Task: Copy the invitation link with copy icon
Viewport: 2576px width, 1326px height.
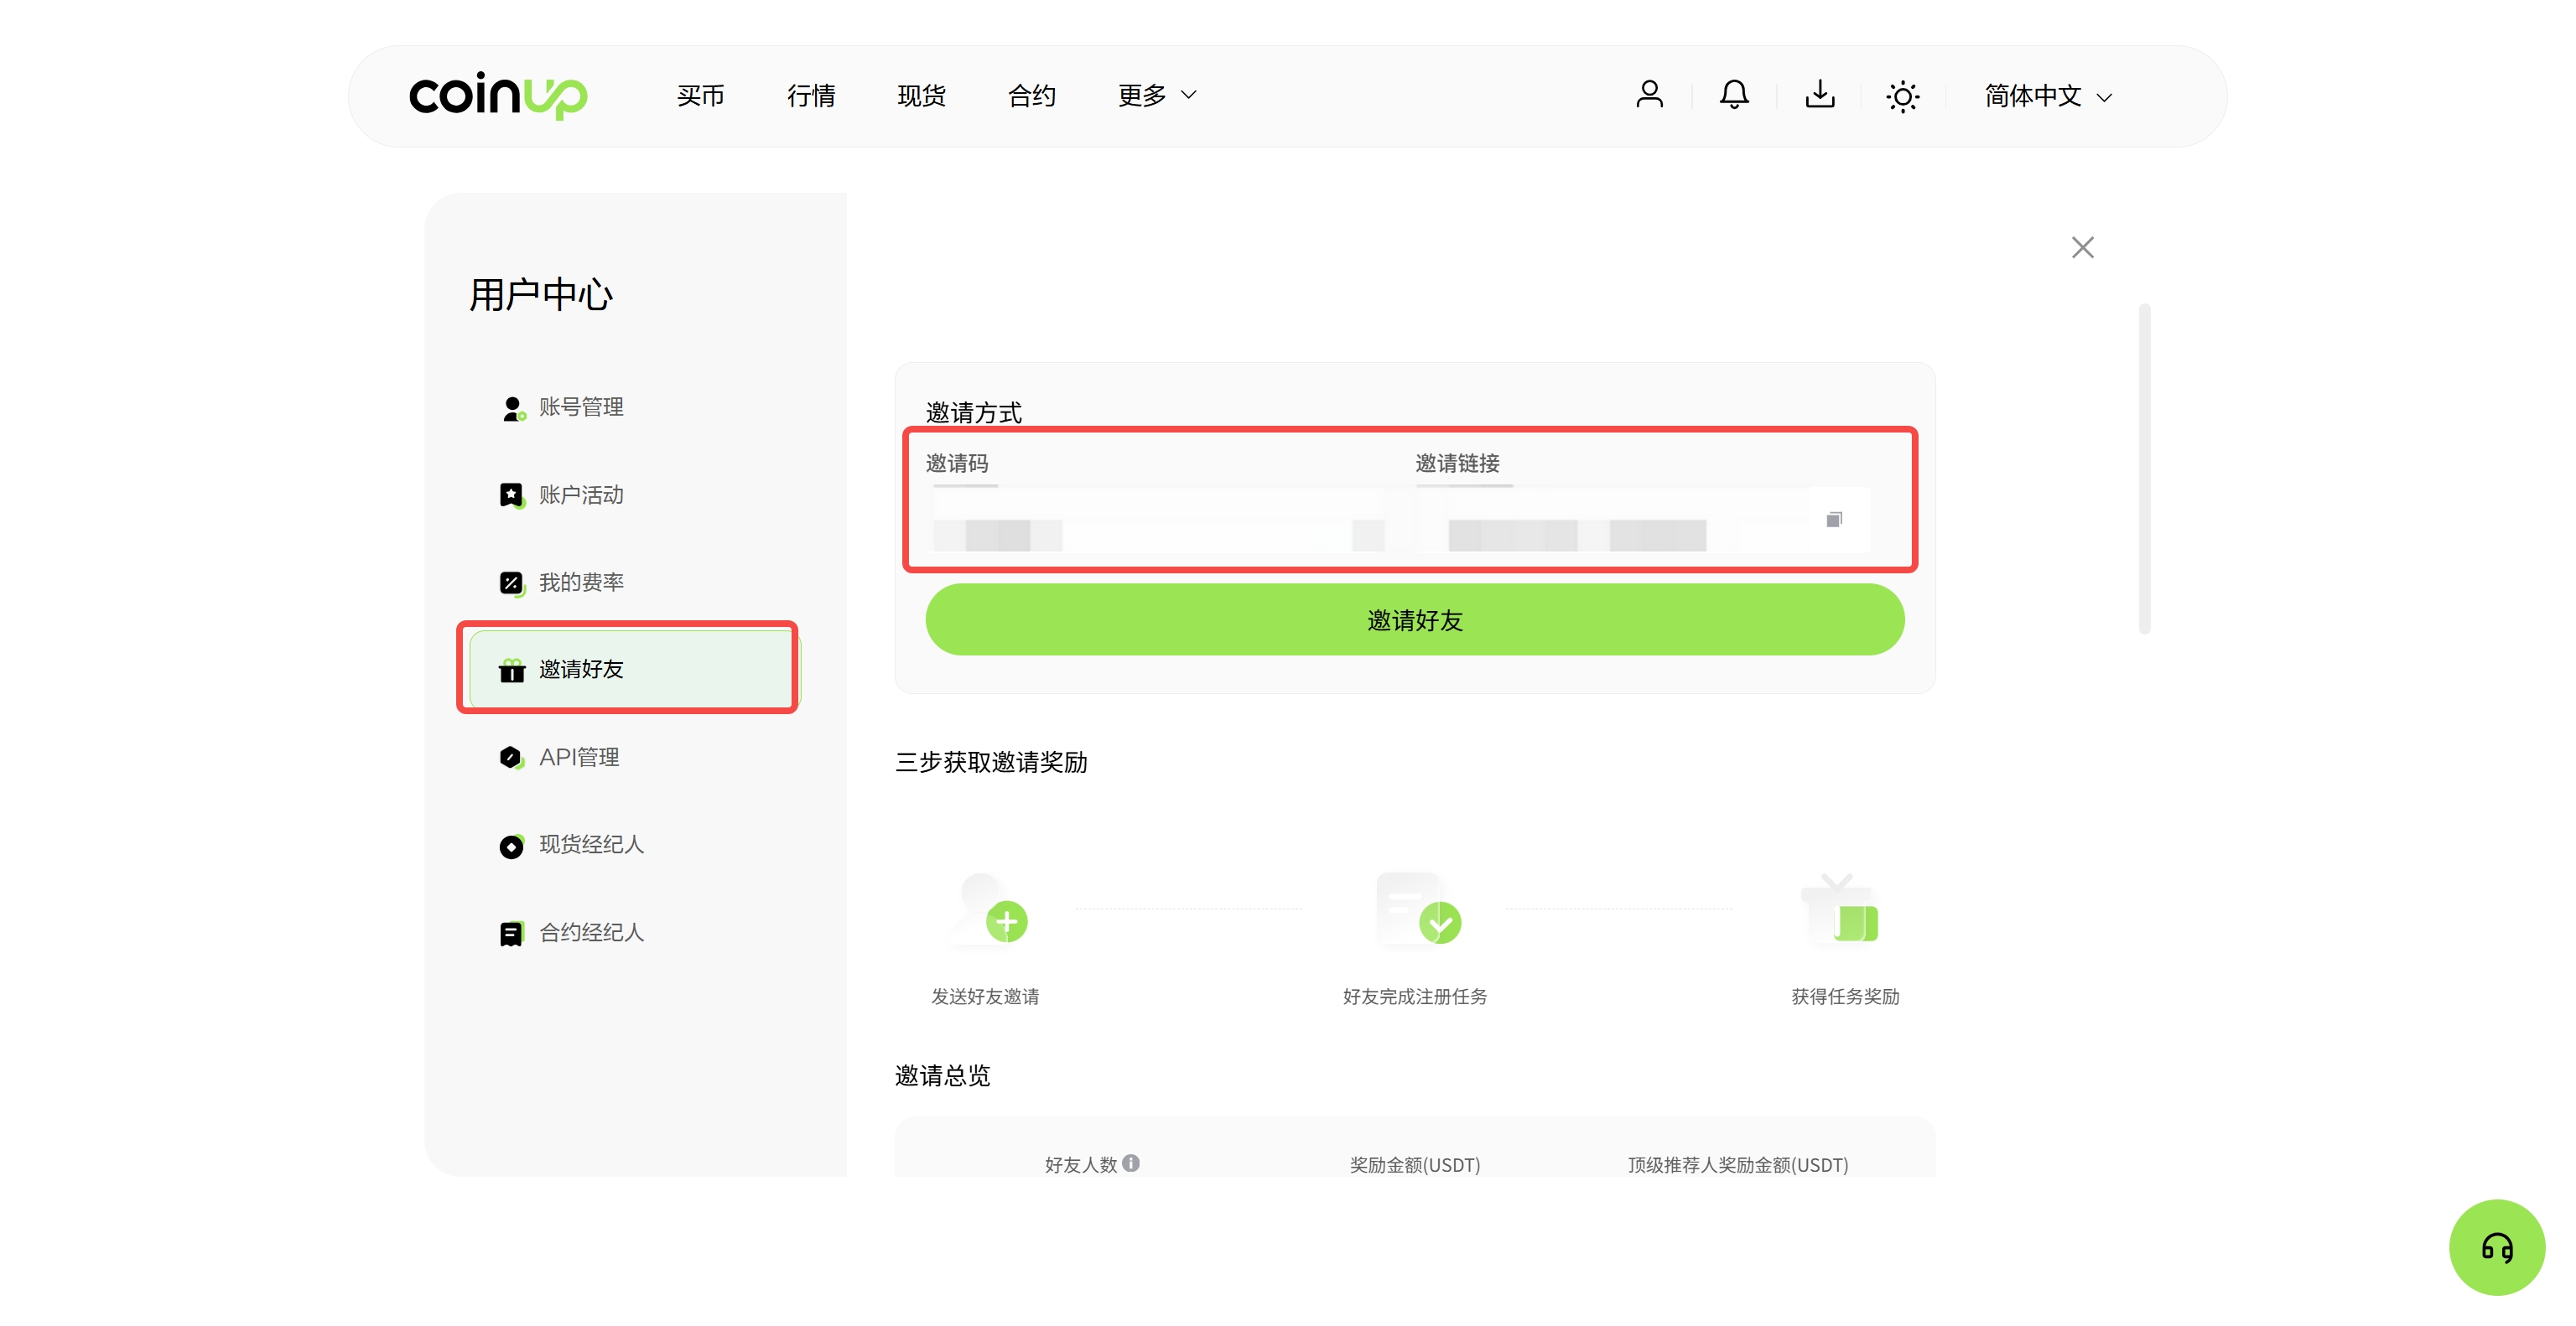Action: pos(1834,520)
